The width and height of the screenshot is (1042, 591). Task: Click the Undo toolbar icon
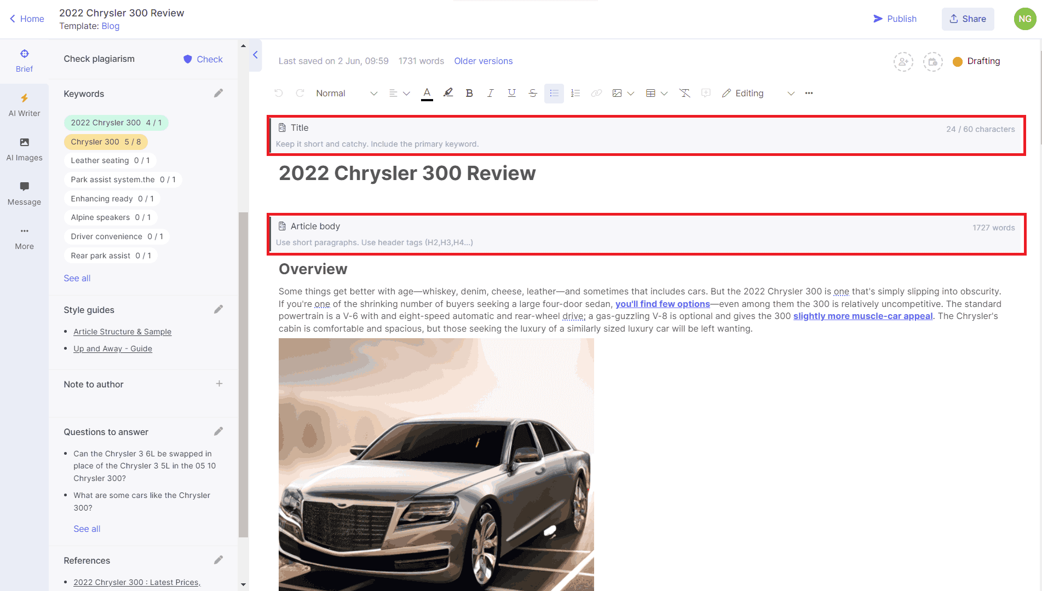click(279, 93)
